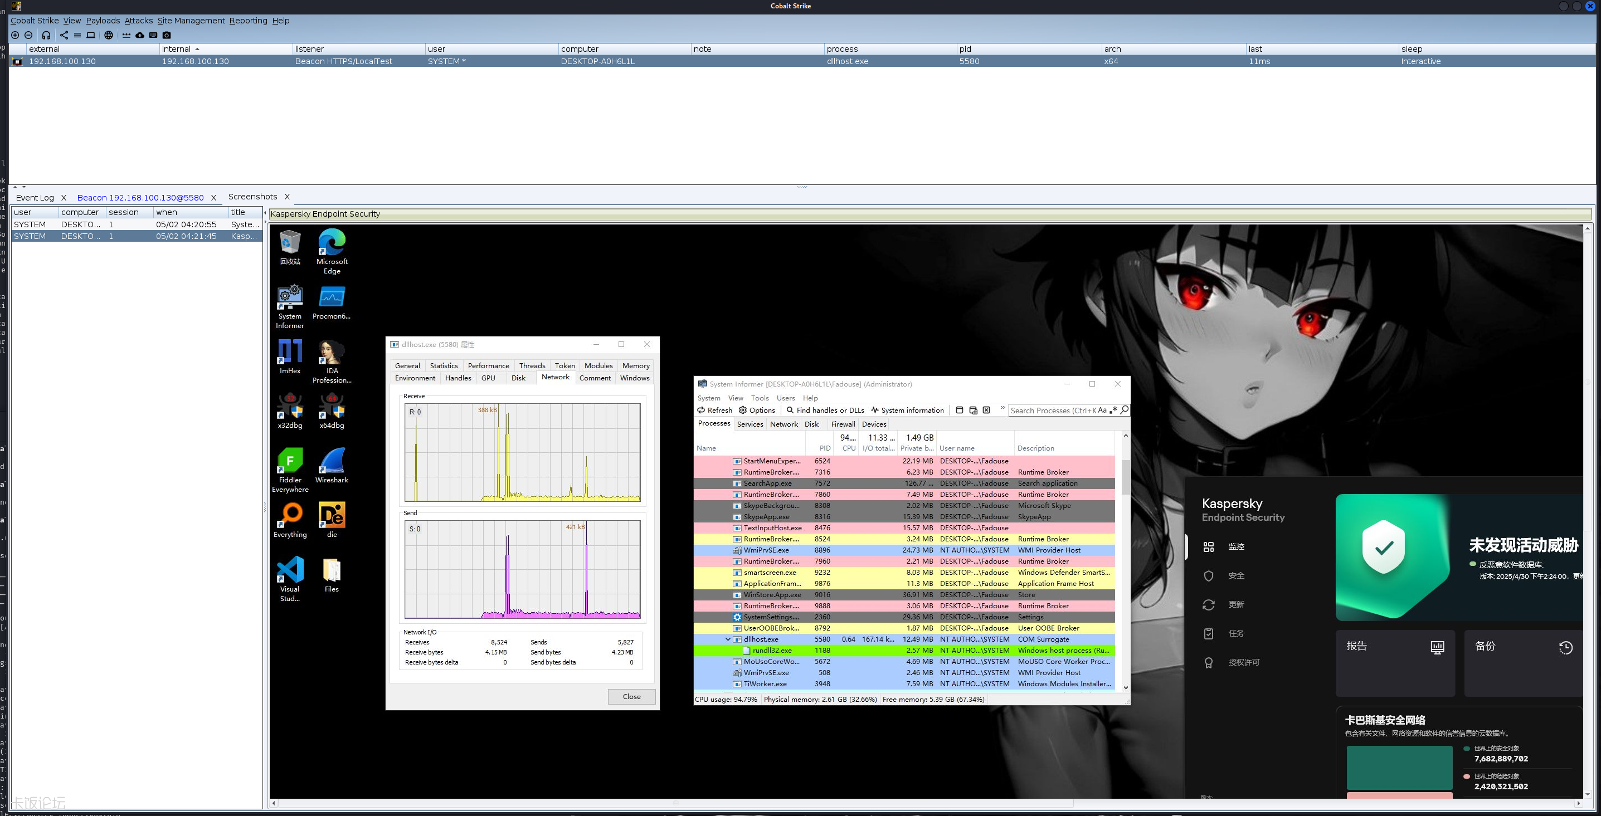Screen dimensions: 1601x816
Task: Open web log globe icon
Action: click(109, 36)
